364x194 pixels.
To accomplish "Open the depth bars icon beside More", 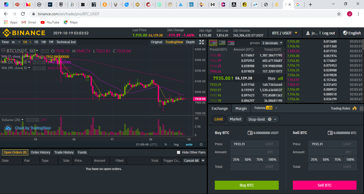I will pyautogui.click(x=280, y=78).
